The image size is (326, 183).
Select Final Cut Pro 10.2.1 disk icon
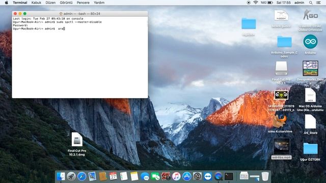(x=281, y=68)
